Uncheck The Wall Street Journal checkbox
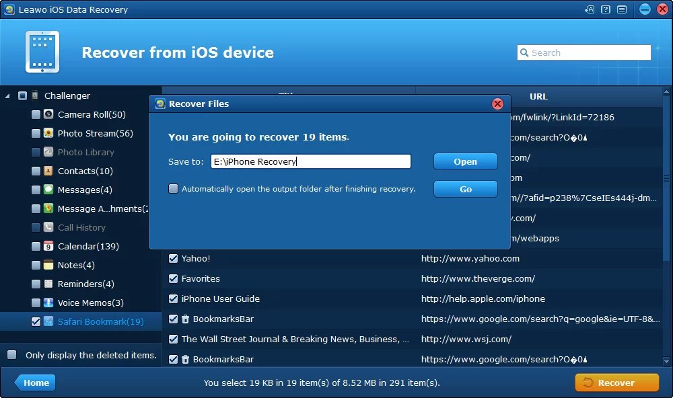 (x=173, y=339)
